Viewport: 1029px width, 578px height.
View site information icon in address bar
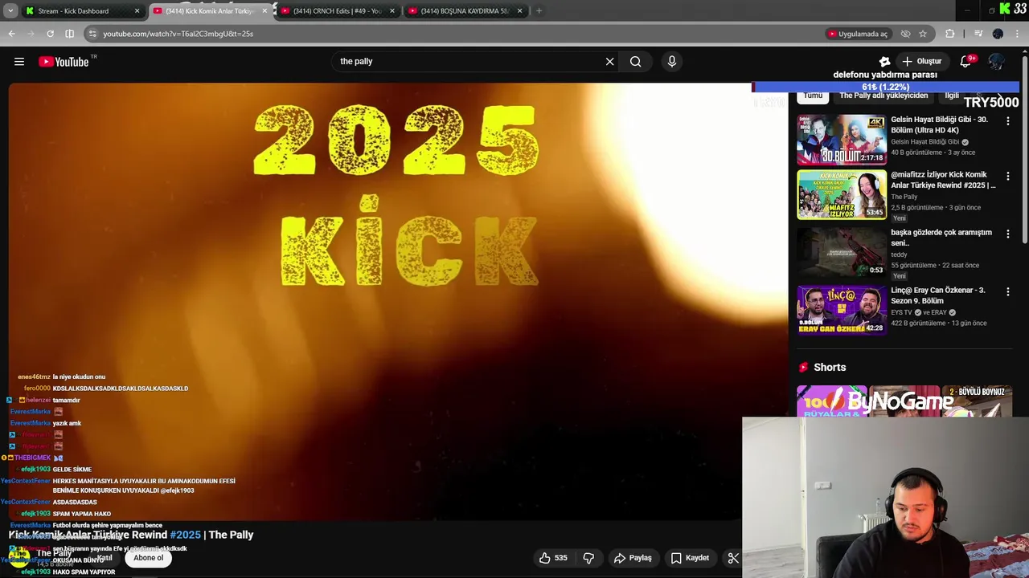tap(92, 34)
